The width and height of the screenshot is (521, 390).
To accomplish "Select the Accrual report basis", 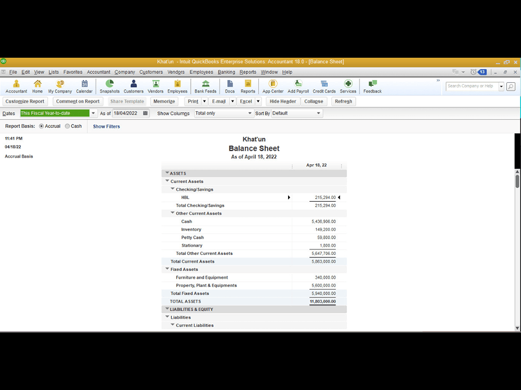I will click(44, 126).
